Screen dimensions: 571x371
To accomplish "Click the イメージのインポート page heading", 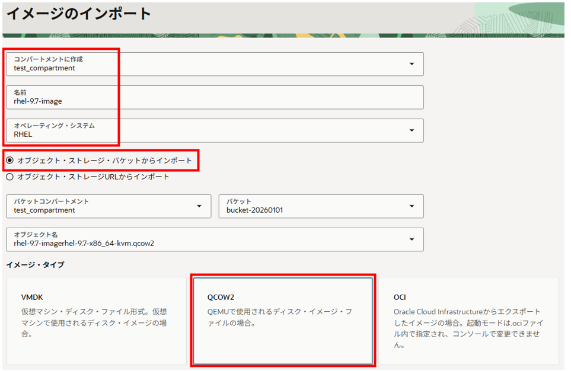I will coord(79,14).
